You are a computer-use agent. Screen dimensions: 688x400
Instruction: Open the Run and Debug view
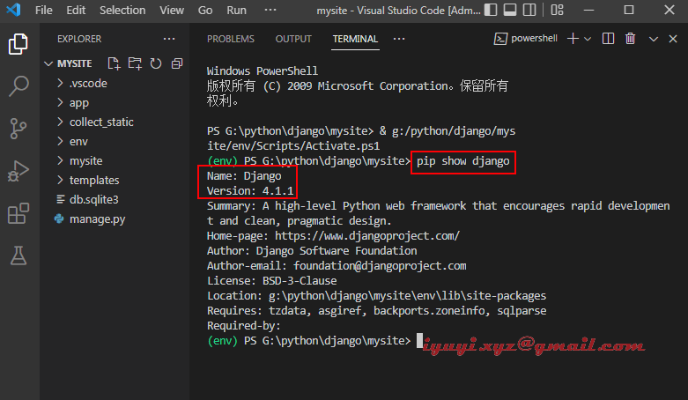click(x=18, y=170)
